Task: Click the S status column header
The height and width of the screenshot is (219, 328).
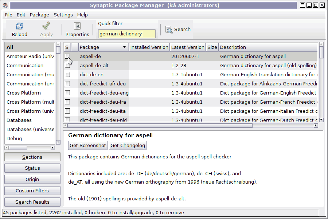Action: 67,47
